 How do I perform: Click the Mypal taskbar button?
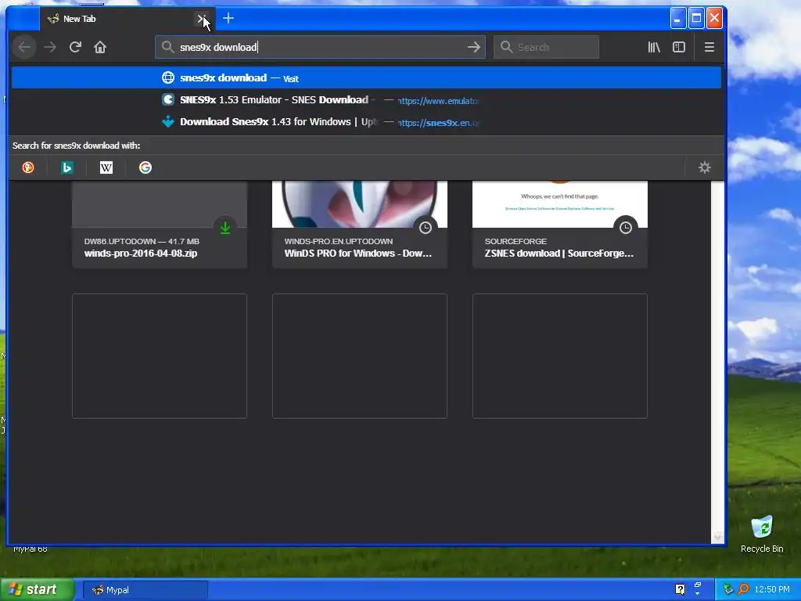(145, 590)
